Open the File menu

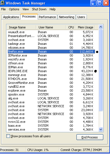(x=3, y=9)
